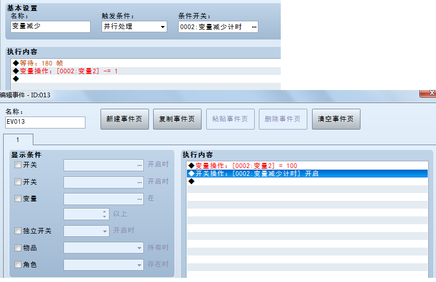Select the 等待：180 帧 command line
The width and height of the screenshot is (436, 282).
[x=146, y=63]
